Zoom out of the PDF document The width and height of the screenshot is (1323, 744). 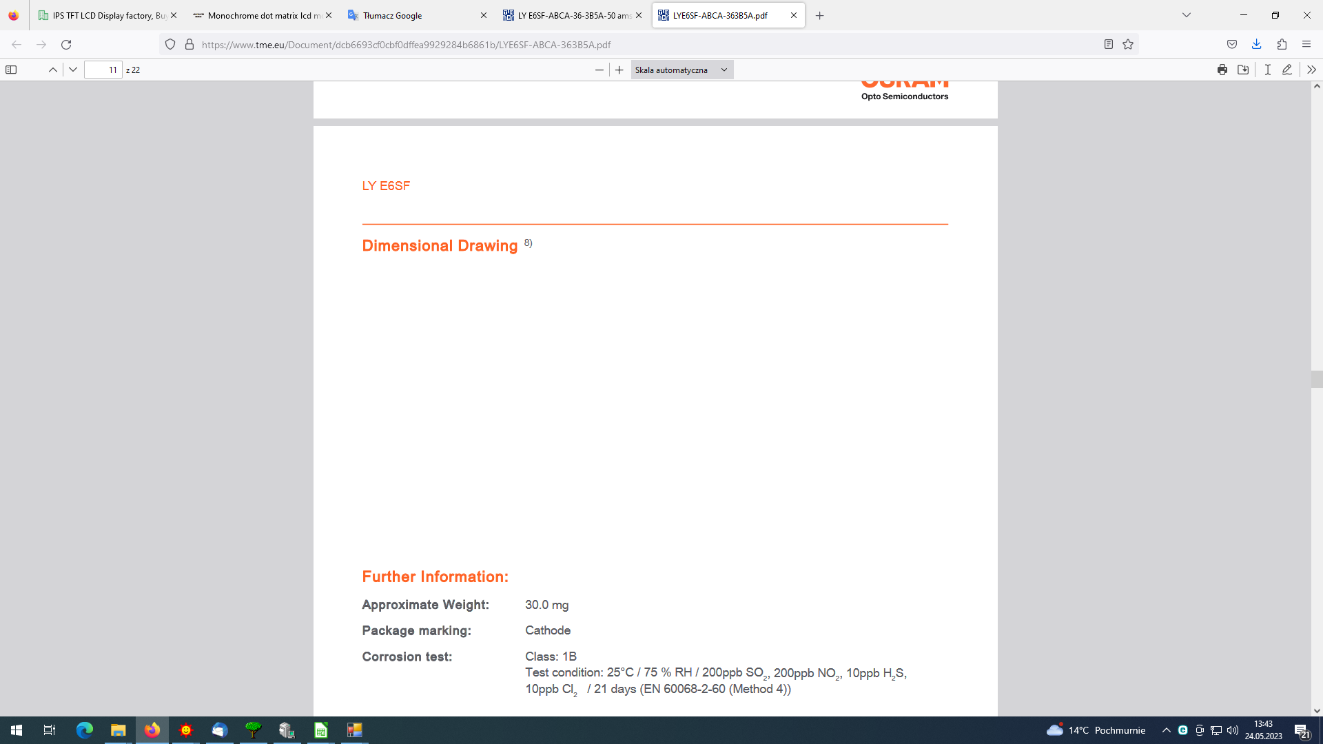point(599,70)
